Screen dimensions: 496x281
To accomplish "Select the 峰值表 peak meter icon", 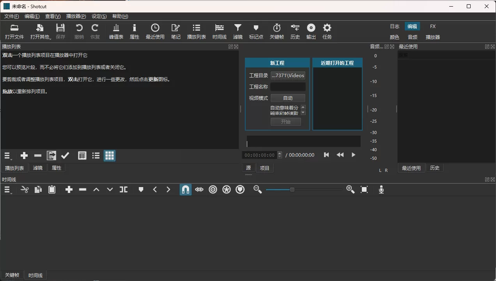I will (x=116, y=31).
